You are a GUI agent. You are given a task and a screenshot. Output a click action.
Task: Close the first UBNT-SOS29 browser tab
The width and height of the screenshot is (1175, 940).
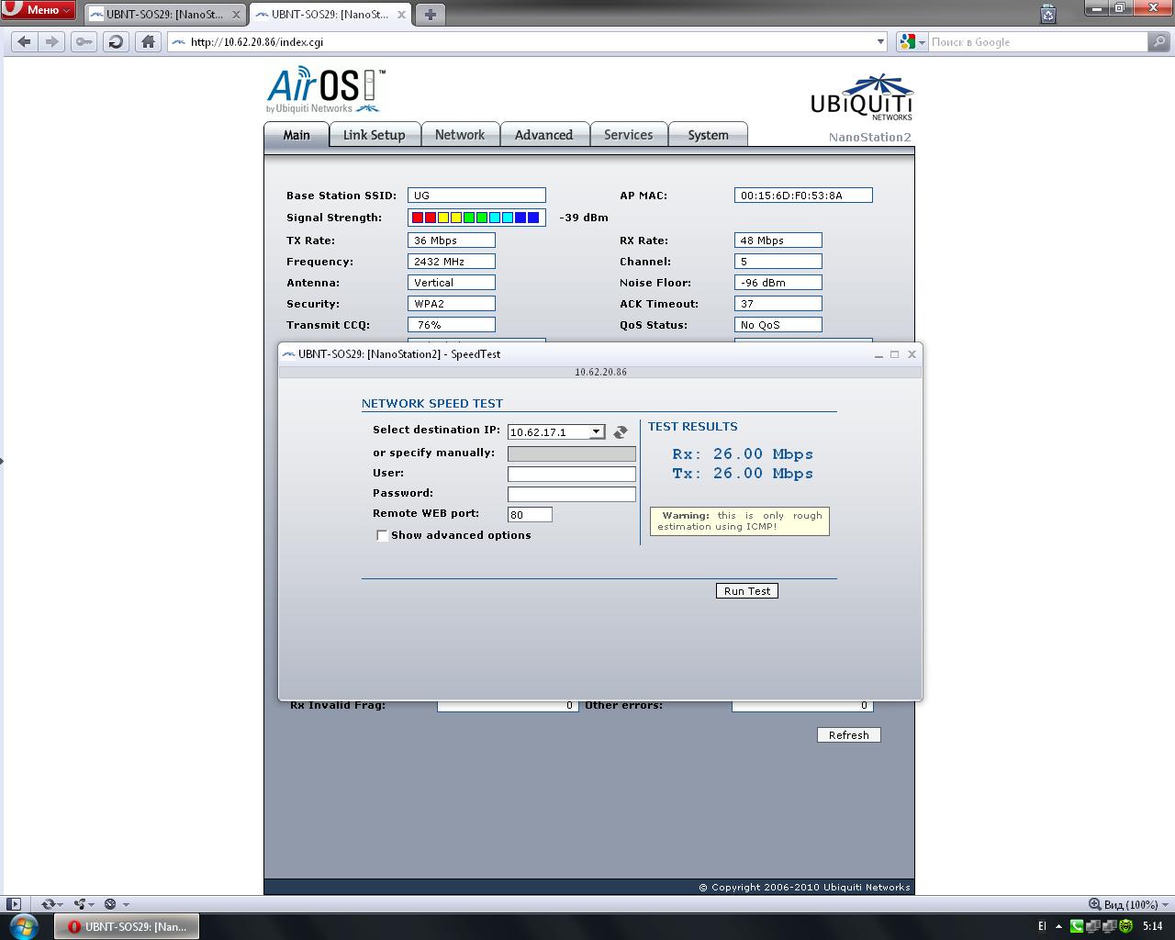point(236,15)
